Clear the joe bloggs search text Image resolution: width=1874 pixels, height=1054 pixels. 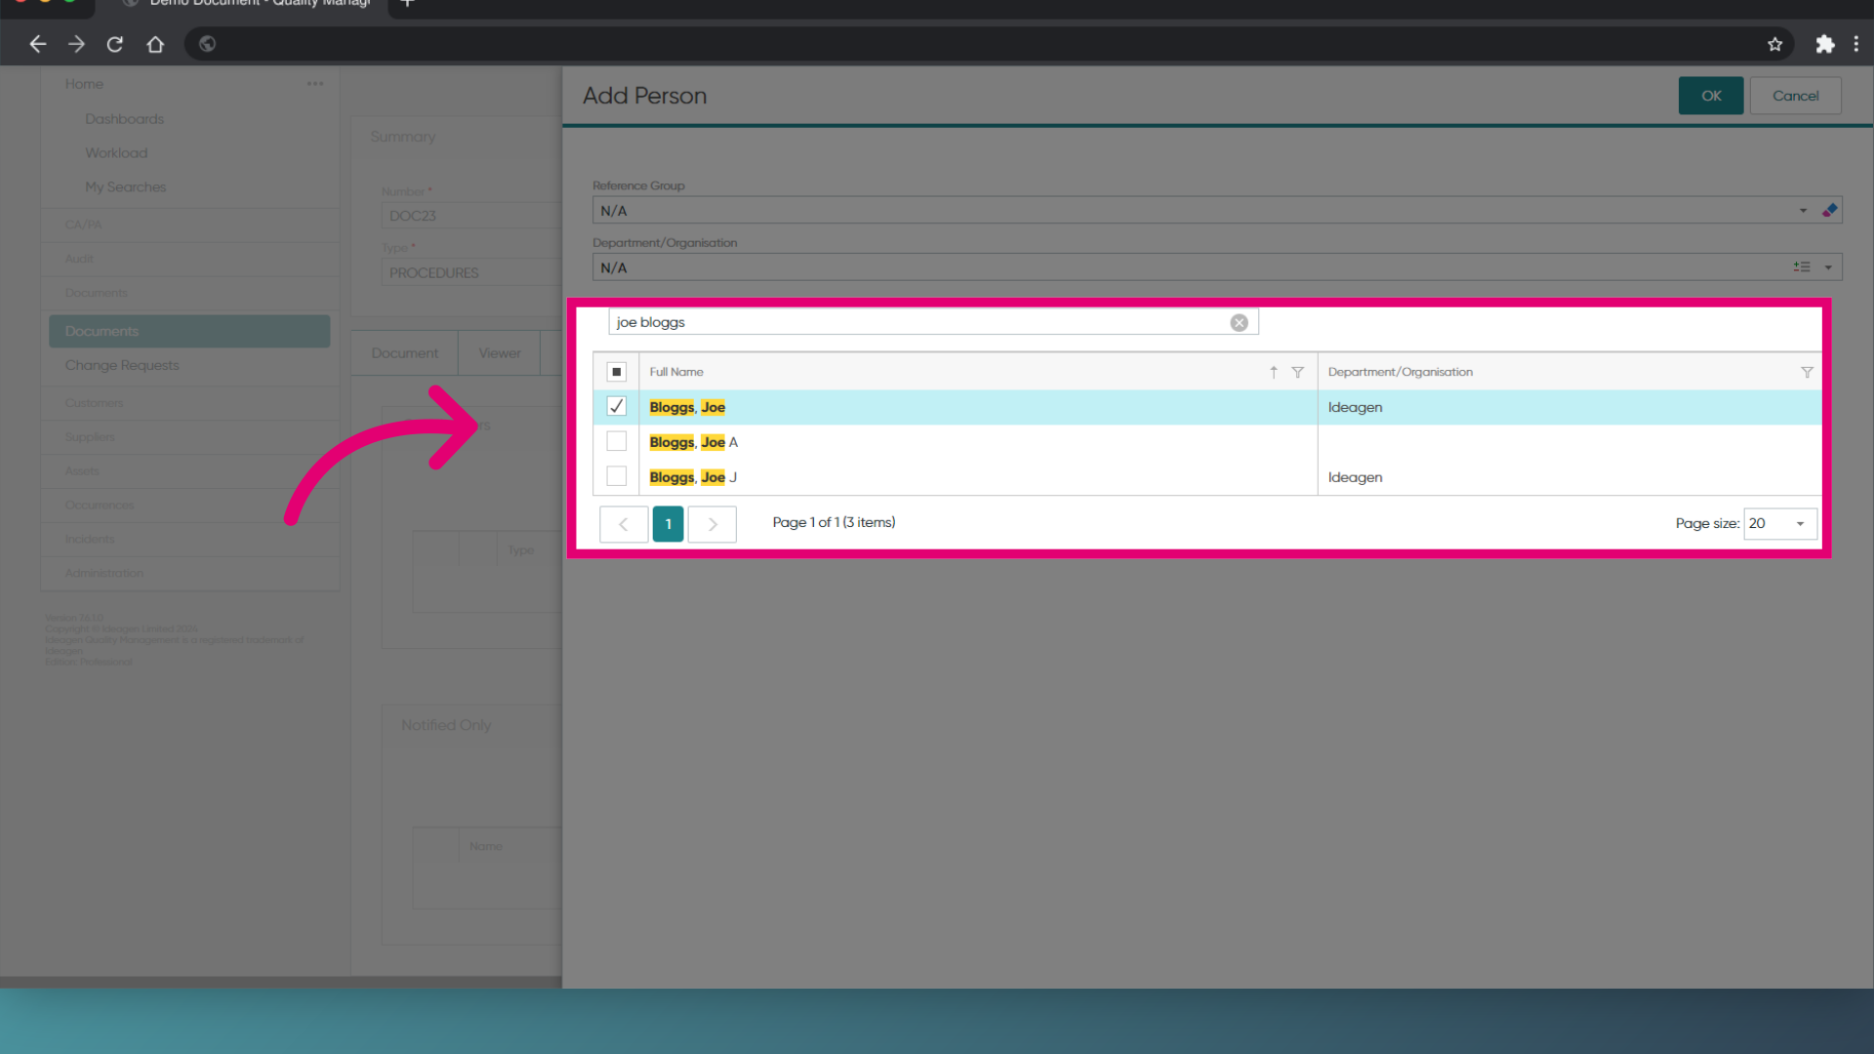1239,322
